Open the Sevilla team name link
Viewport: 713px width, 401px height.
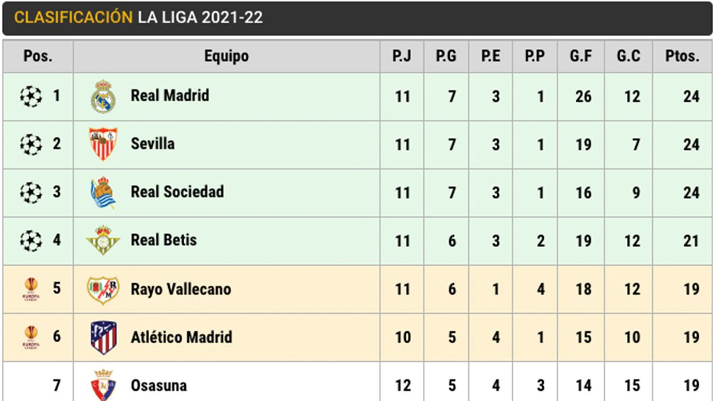pyautogui.click(x=153, y=144)
